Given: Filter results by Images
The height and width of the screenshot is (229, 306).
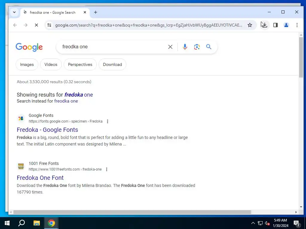Looking at the screenshot, I should (27, 64).
